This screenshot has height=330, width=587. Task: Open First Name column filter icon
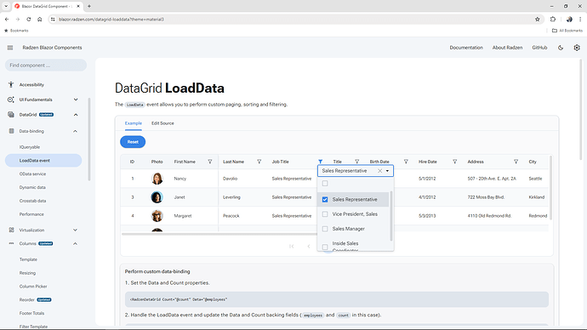(210, 162)
